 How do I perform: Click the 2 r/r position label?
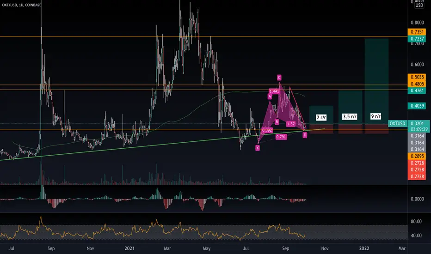click(x=321, y=117)
